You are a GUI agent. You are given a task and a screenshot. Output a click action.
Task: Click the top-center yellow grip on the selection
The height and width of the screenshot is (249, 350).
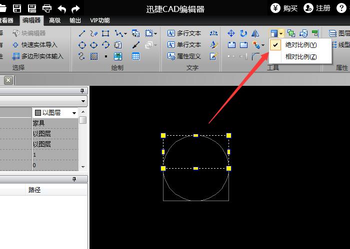(x=195, y=135)
